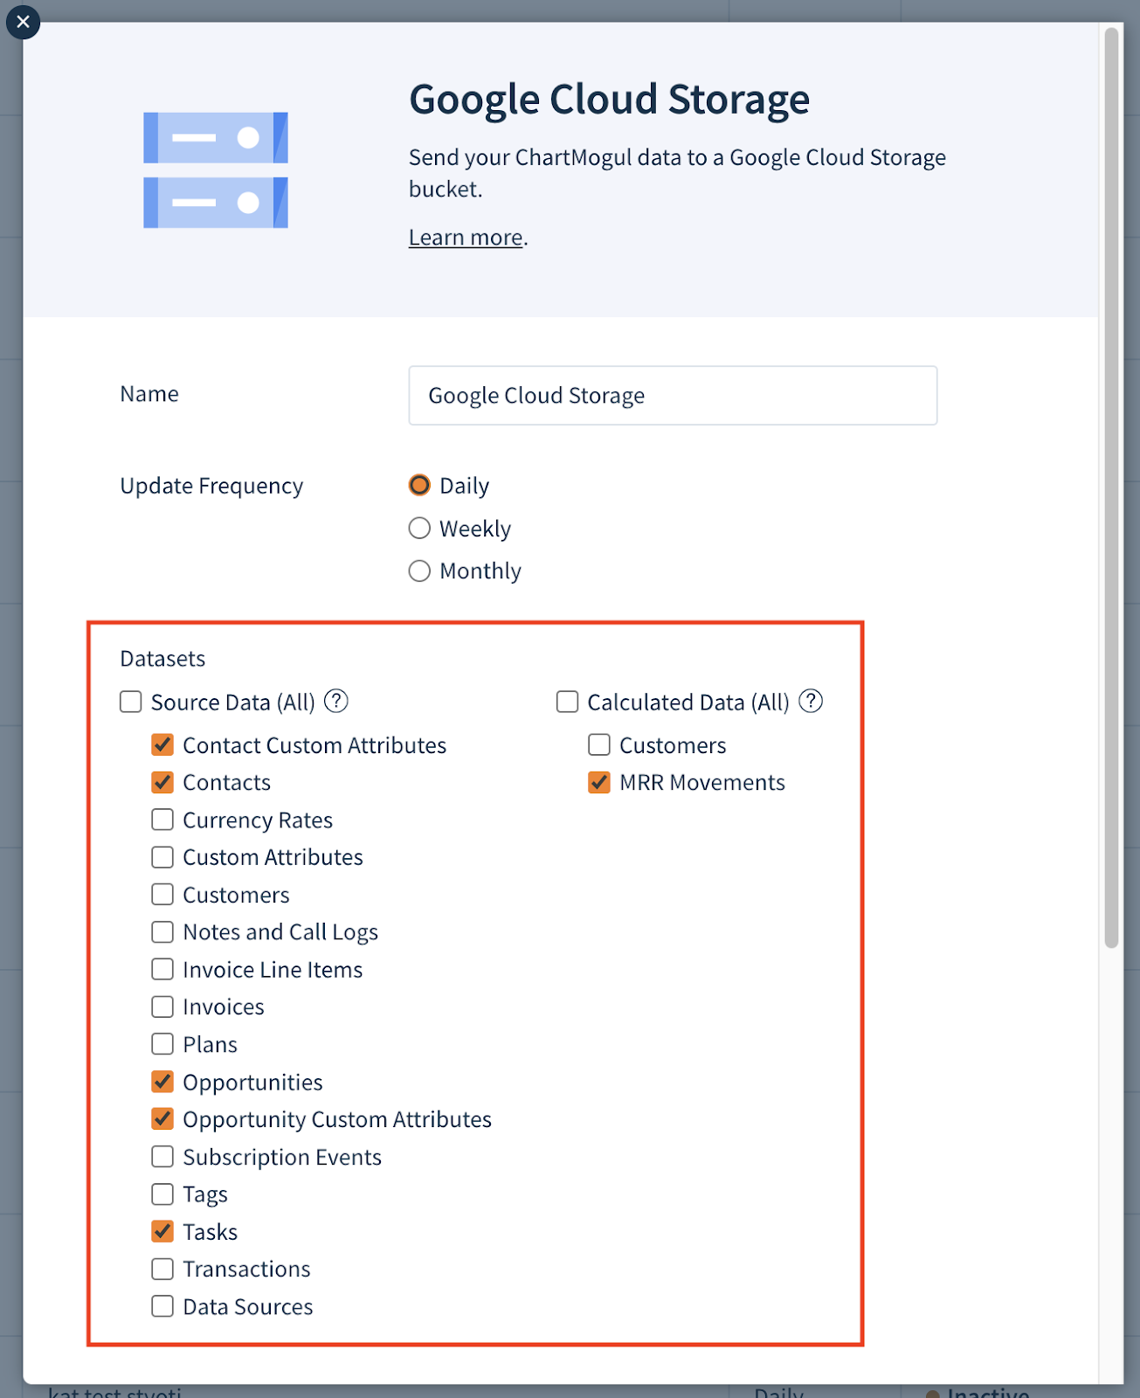
Task: Open Source Data help question-mark icon
Action: 336,701
